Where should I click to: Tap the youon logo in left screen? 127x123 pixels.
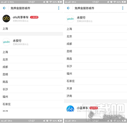[6, 42]
